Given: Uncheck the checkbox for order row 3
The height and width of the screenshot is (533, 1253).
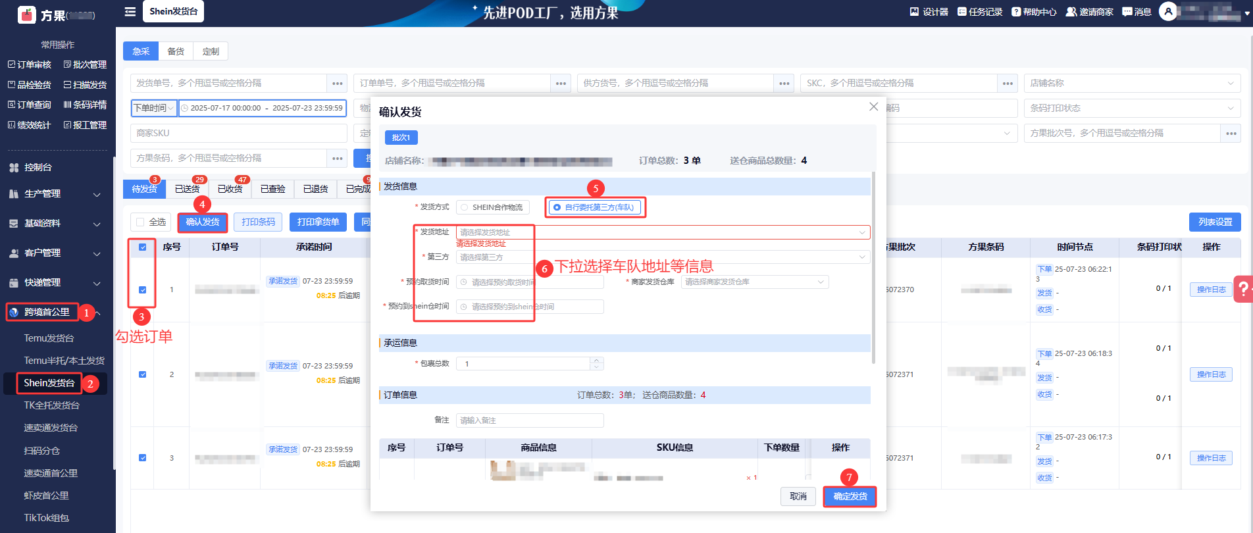Looking at the screenshot, I should [x=143, y=458].
